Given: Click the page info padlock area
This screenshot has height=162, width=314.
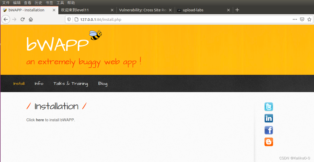Looking at the screenshot, I should [x=76, y=19].
